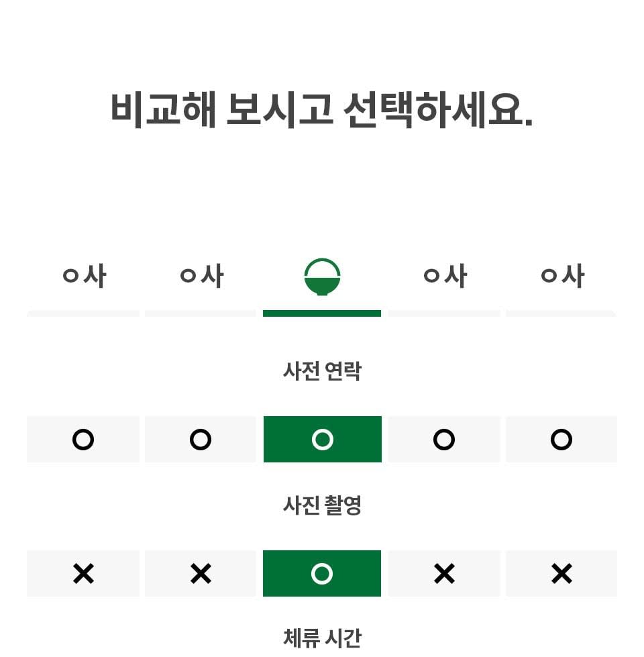Click fourth X mark in 사진 촬영 row
644x657 pixels.
coord(444,574)
